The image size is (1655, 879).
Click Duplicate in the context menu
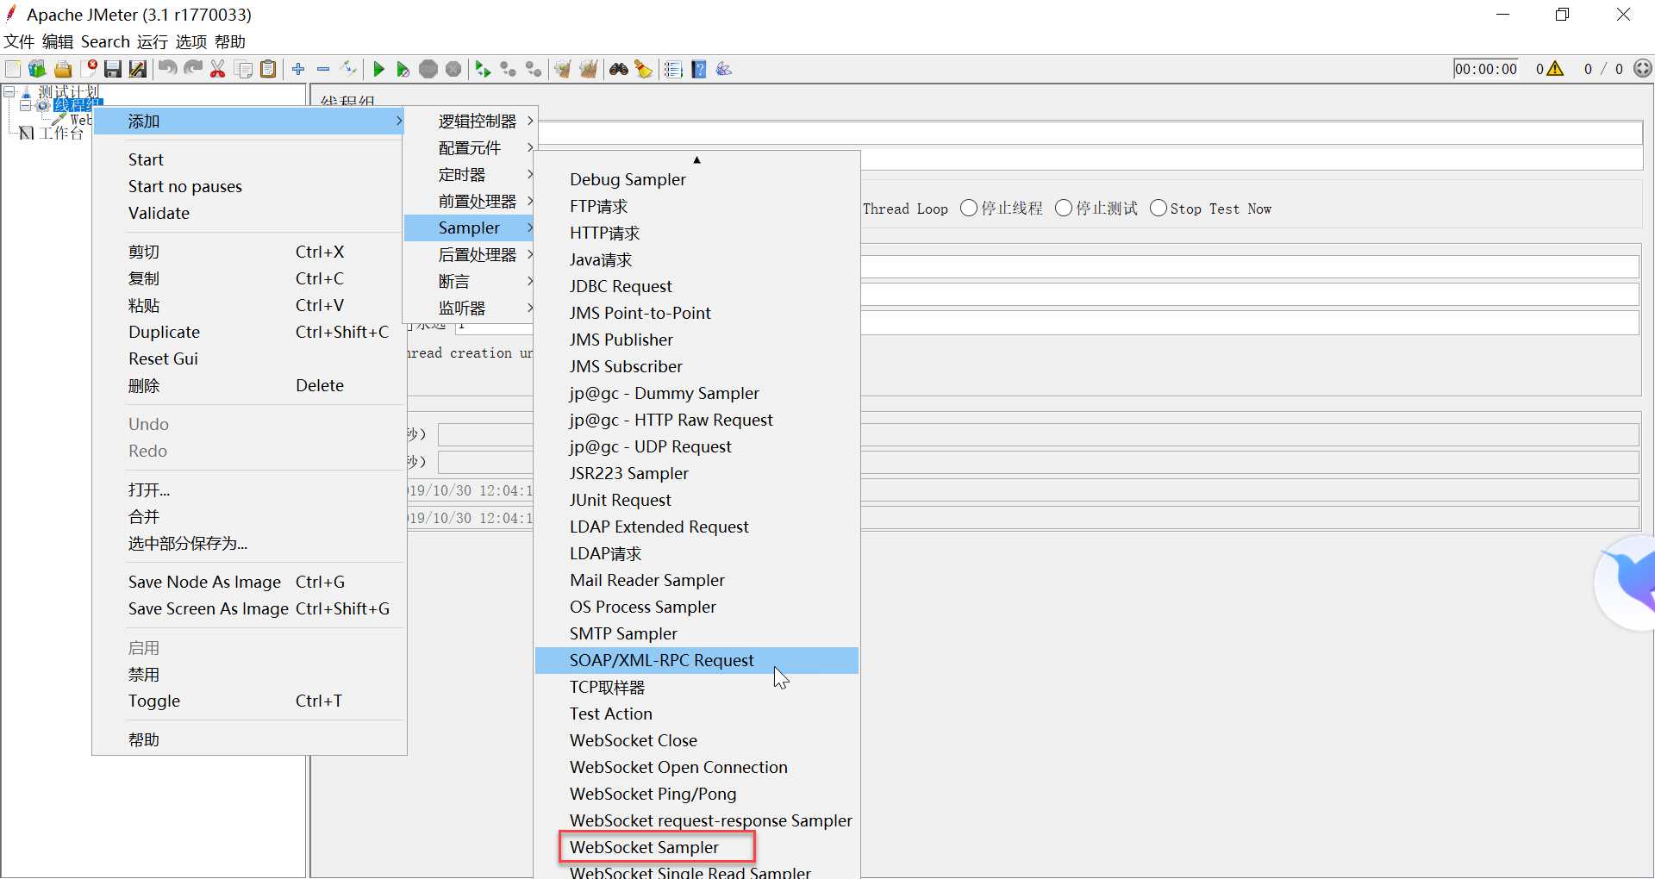248,333
